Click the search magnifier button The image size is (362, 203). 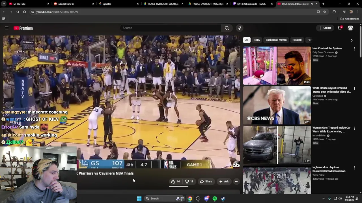pyautogui.click(x=227, y=28)
